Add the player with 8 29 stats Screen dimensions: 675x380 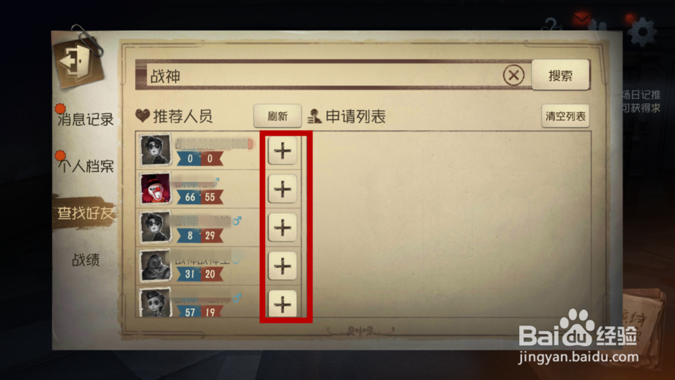(282, 227)
